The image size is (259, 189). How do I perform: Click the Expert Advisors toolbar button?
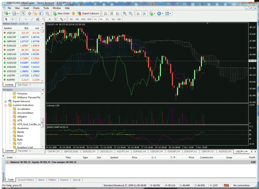point(88,14)
